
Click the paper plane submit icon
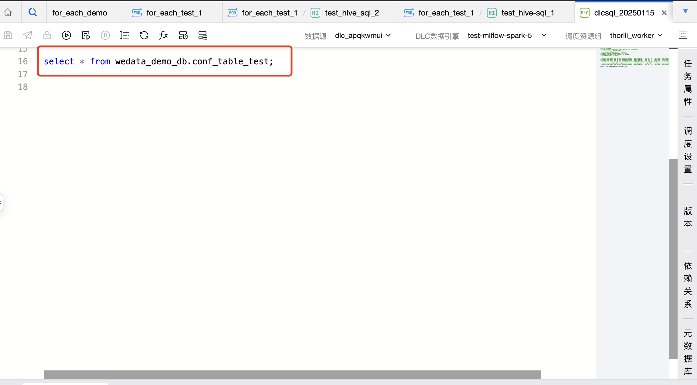click(28, 36)
